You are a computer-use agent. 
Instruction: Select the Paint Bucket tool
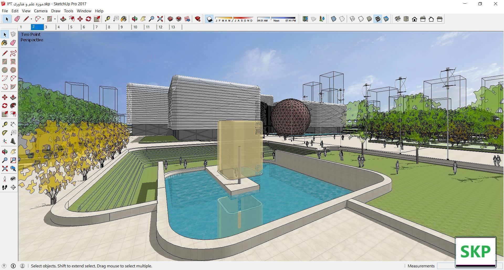point(124,19)
